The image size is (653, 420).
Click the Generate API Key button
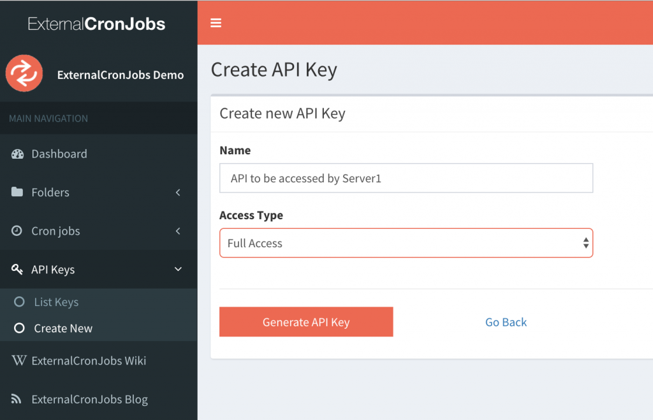click(x=306, y=322)
